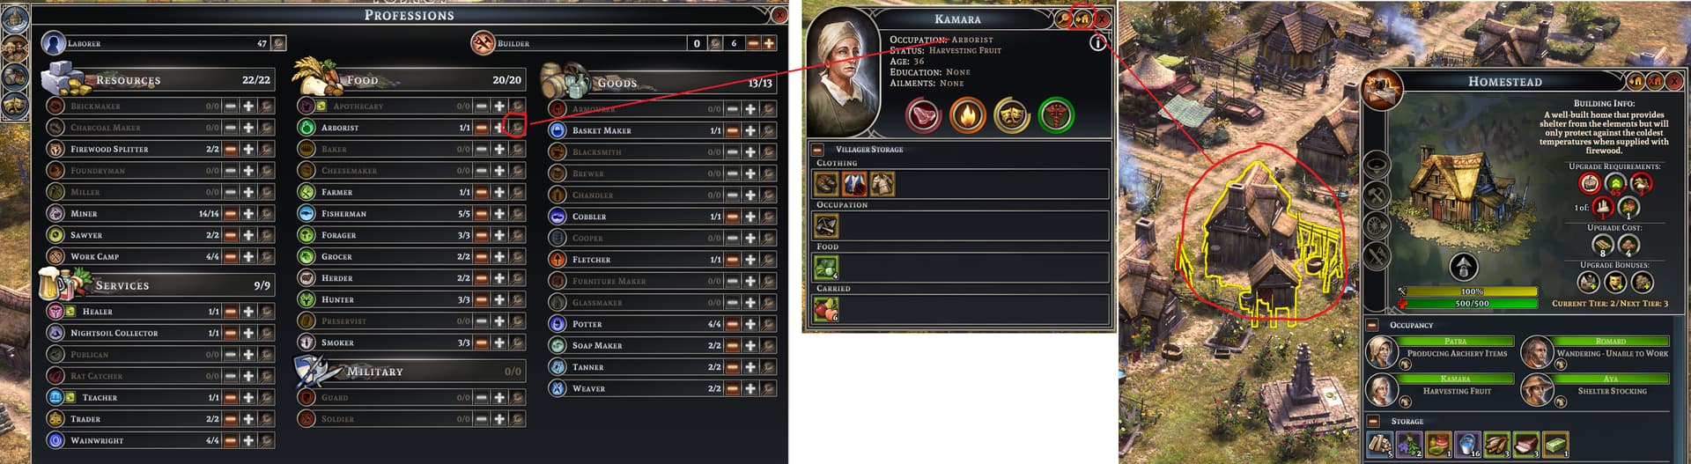Select the health caduceus need icon
Viewport: 1691px width, 464px height.
(1056, 115)
